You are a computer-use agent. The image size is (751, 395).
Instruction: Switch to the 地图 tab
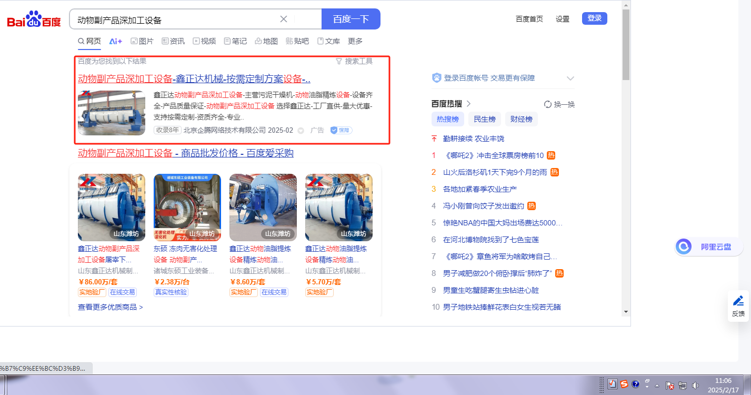coord(266,41)
